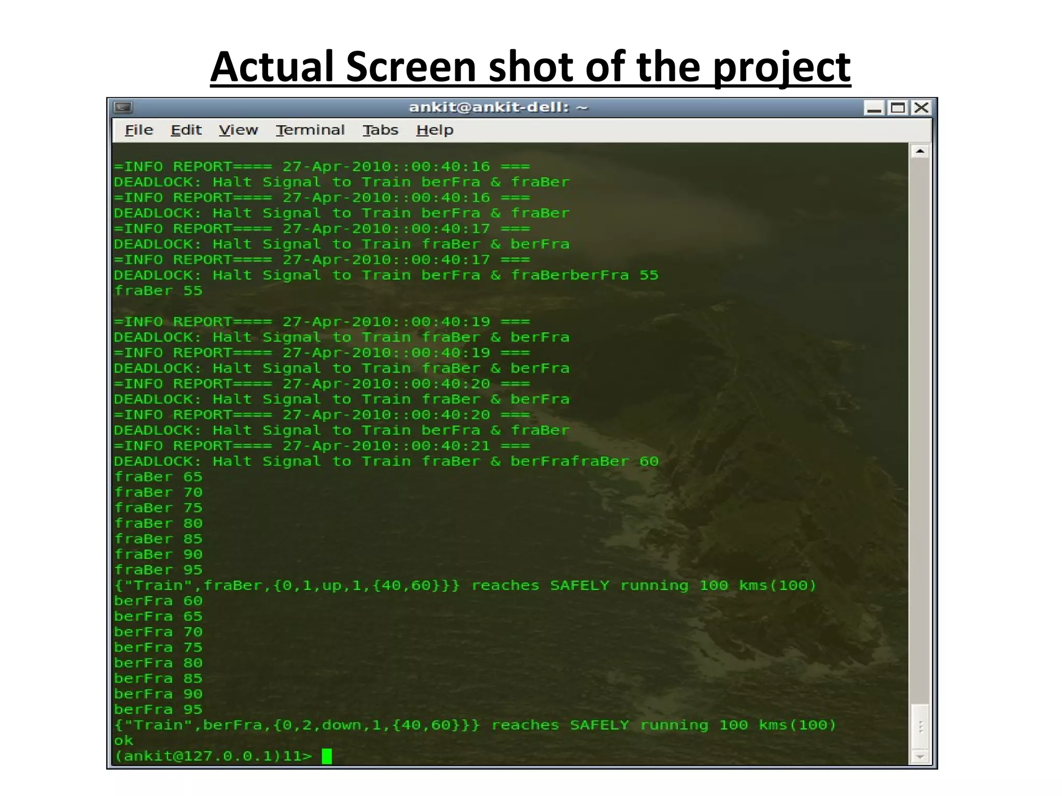Click the line 'berFra 65'
Screen dimensions: 1062x796
click(x=158, y=617)
